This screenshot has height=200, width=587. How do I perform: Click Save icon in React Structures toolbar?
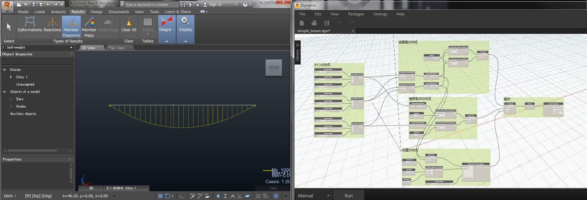coord(33,4)
